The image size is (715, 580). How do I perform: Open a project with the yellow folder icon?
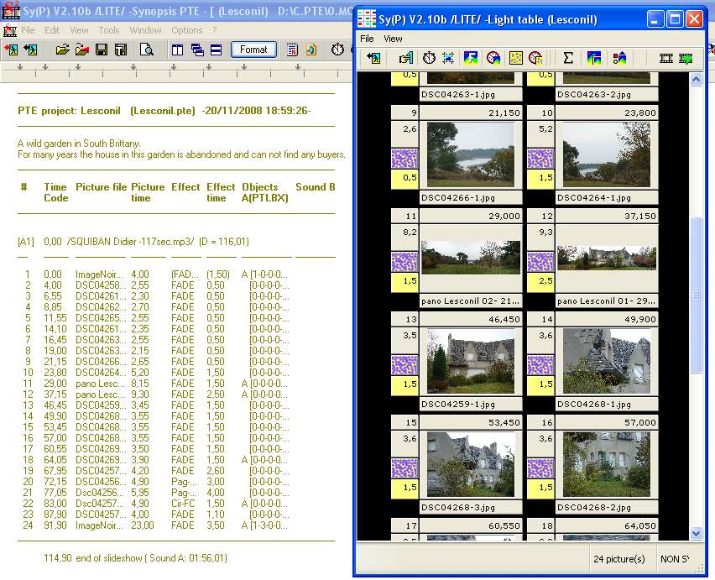[62, 50]
